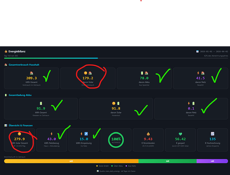Click battery icon above the 78.0 value
The width and height of the screenshot is (230, 175).
click(x=142, y=73)
